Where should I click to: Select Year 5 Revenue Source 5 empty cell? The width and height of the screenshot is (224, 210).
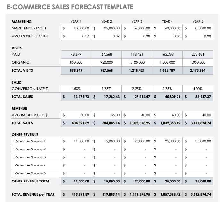[198, 173]
